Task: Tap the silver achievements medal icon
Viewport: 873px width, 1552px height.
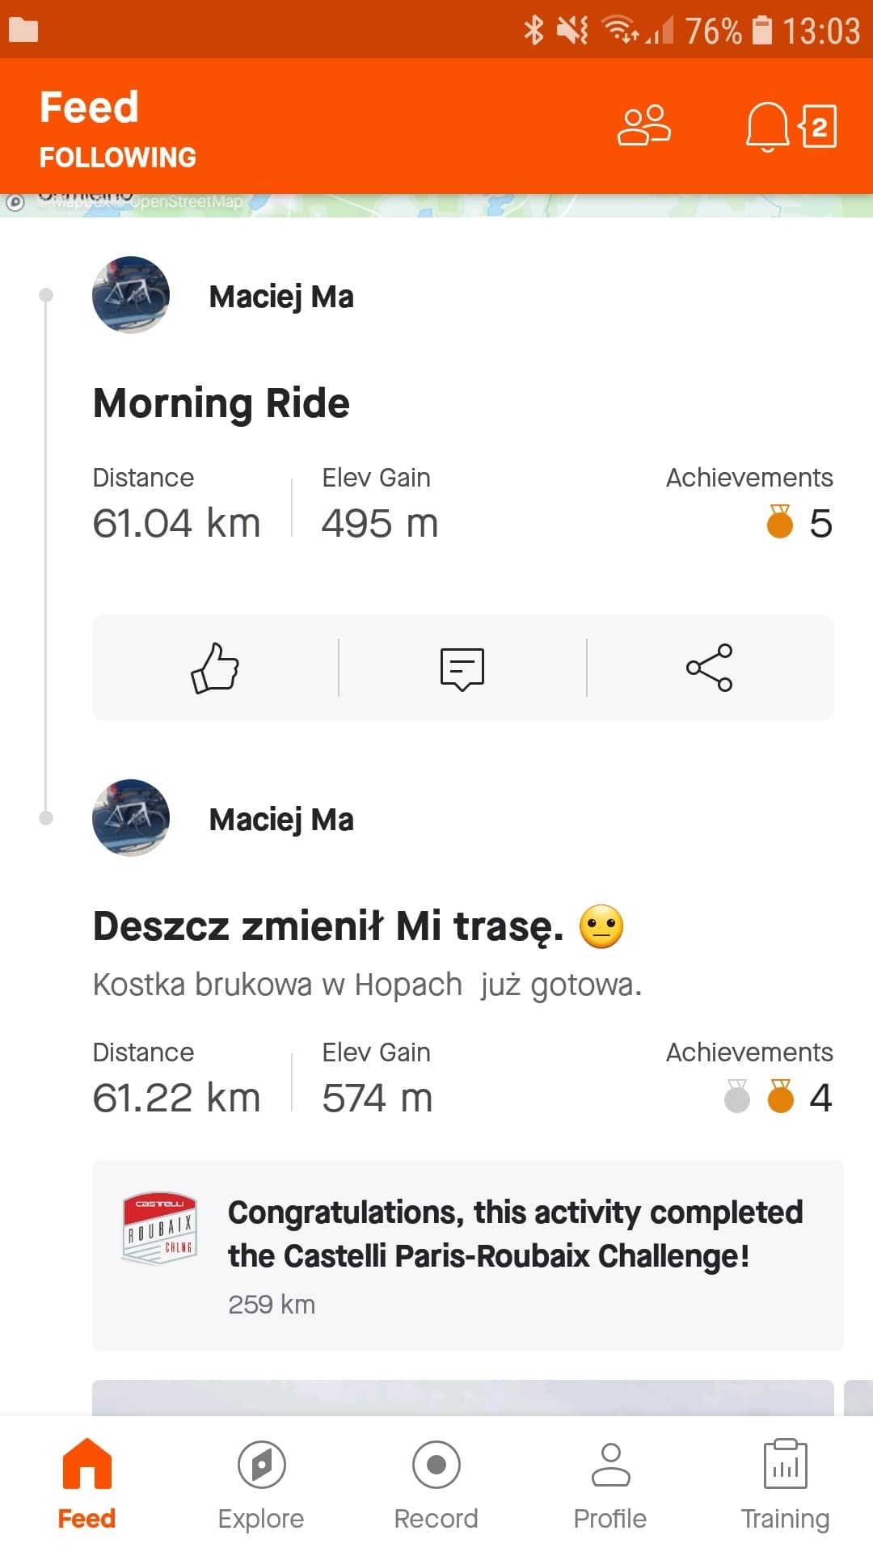Action: point(737,1097)
